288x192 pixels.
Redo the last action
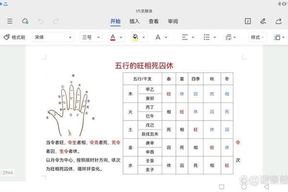tap(56, 21)
